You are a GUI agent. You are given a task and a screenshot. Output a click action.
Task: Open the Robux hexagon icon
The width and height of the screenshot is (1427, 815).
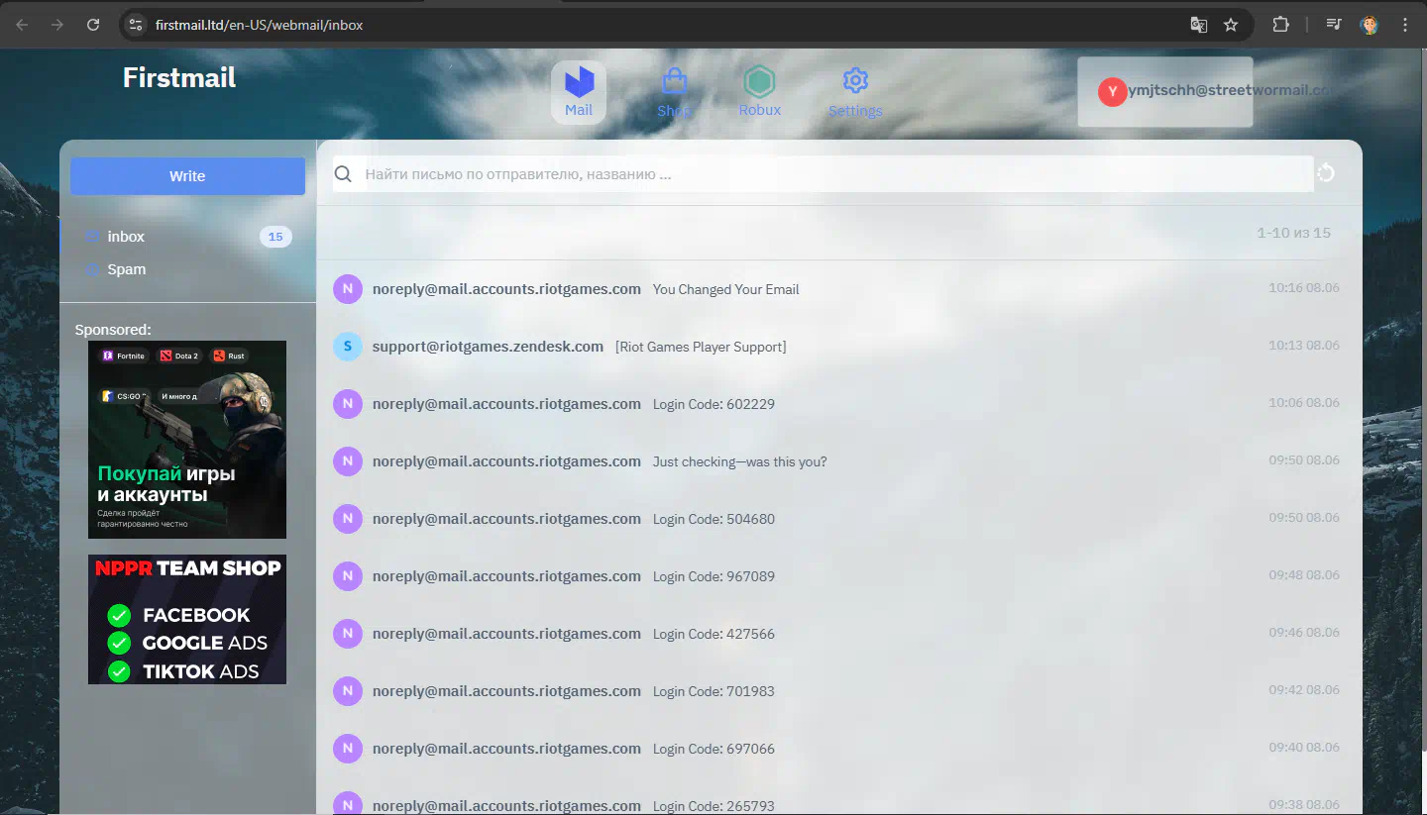pos(760,81)
